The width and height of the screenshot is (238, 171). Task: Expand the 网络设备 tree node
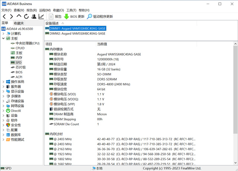pos(3,106)
